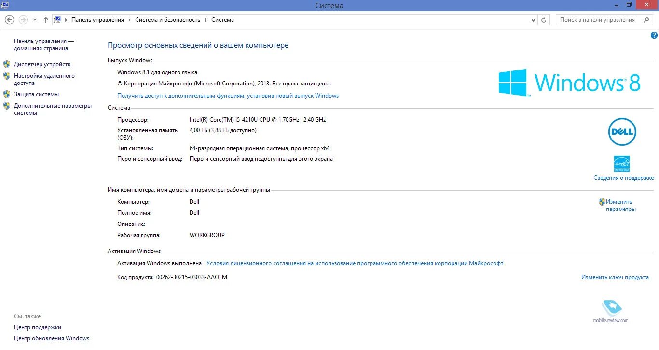Image resolution: width=659 pixels, height=350 pixels.
Task: Open 'Панель управления — домашняя страница' link
Action: pos(44,45)
